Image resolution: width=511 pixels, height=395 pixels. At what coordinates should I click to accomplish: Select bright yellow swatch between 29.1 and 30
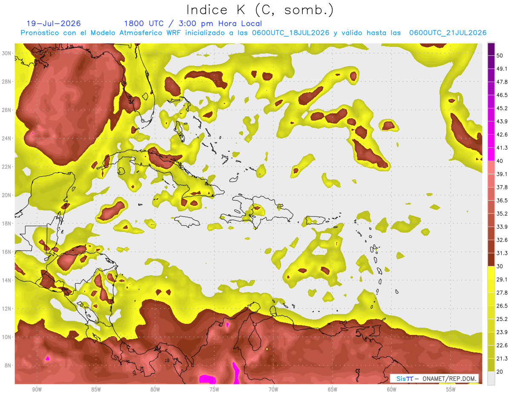point(491,273)
